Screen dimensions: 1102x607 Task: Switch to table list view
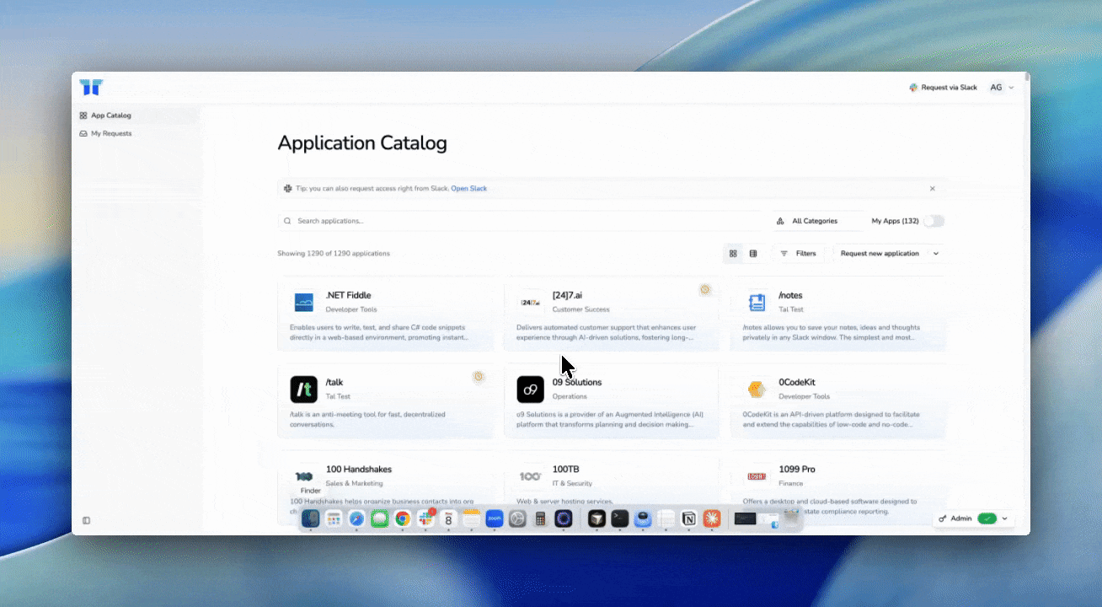753,253
